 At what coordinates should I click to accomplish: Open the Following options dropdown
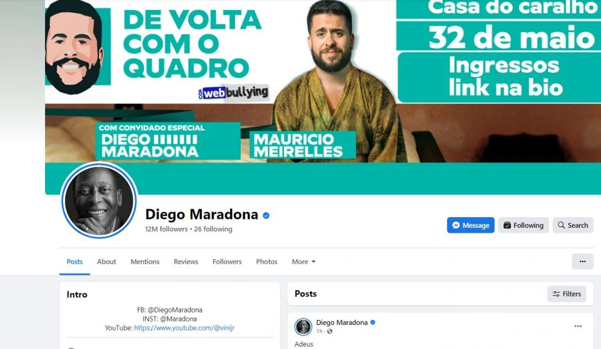(523, 225)
